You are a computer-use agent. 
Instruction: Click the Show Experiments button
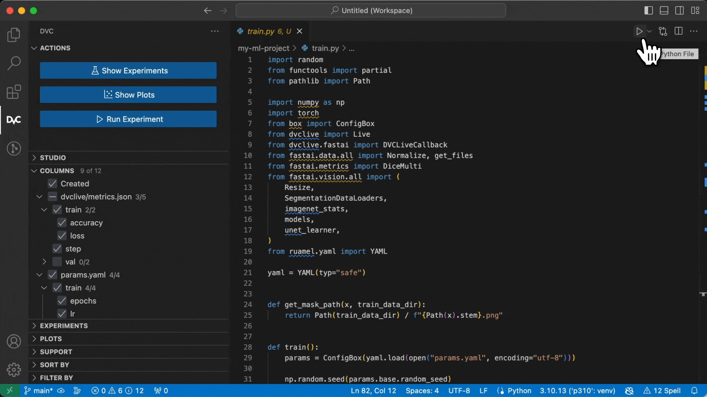coord(128,70)
